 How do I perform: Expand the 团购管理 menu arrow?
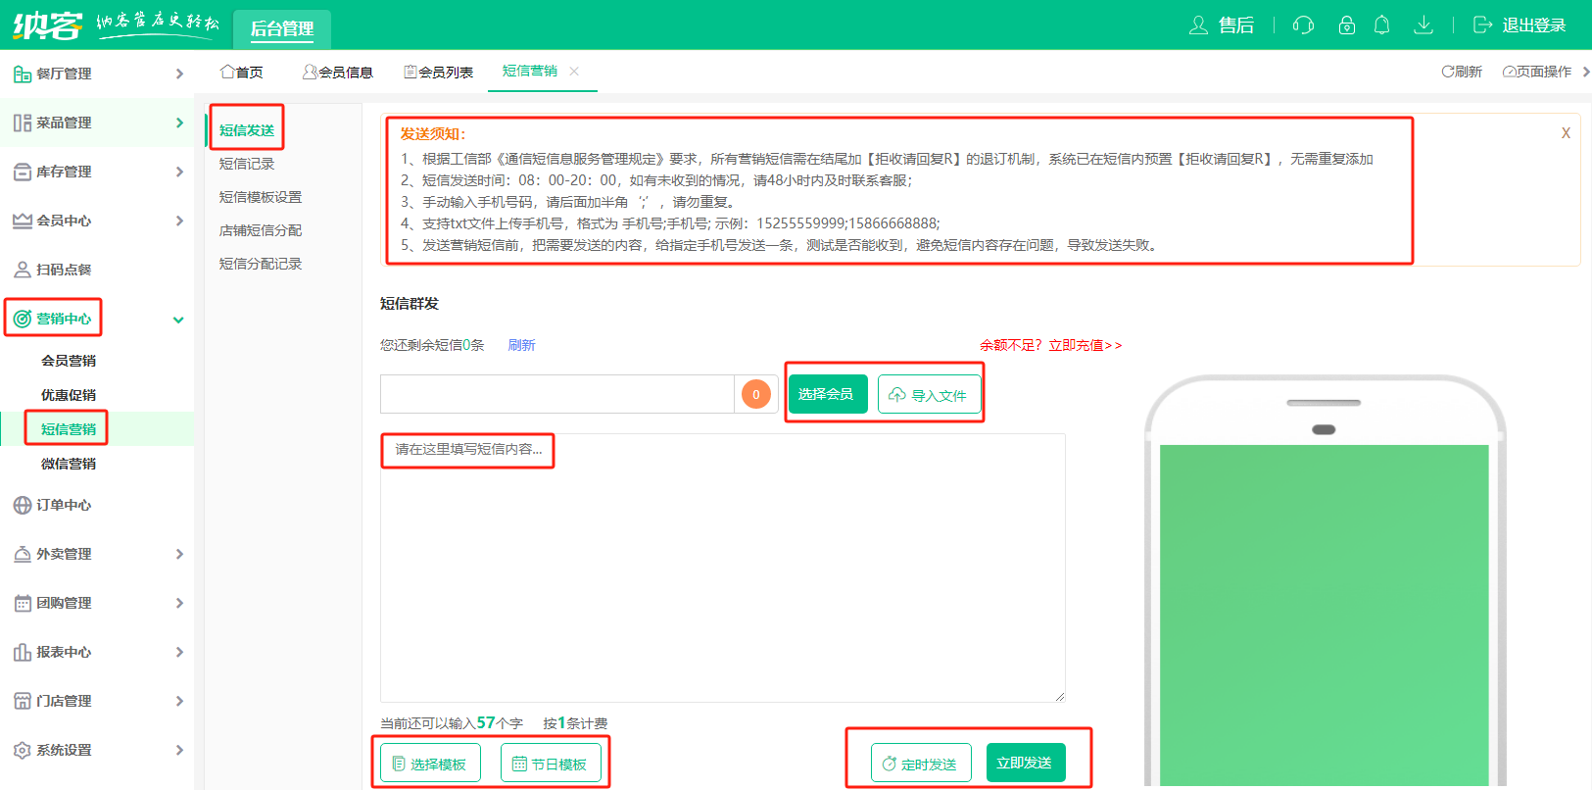point(179,603)
